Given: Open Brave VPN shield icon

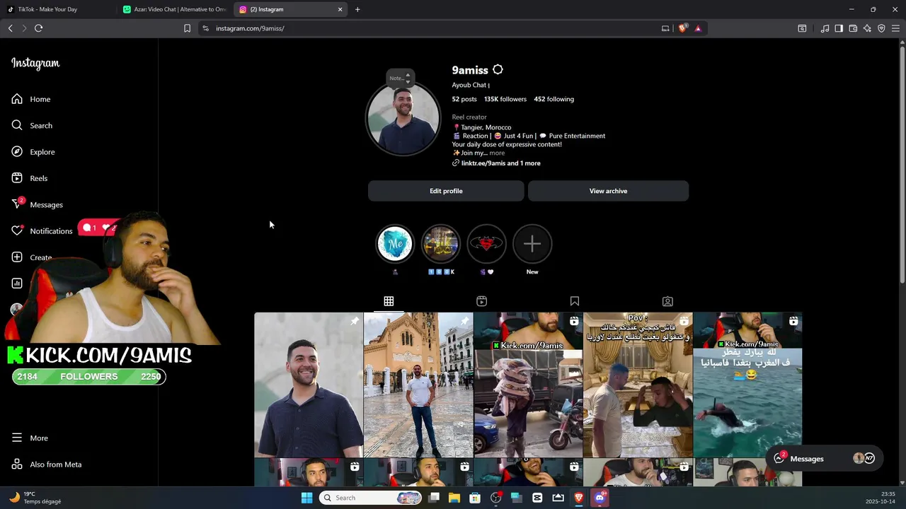Looking at the screenshot, I should tap(881, 28).
